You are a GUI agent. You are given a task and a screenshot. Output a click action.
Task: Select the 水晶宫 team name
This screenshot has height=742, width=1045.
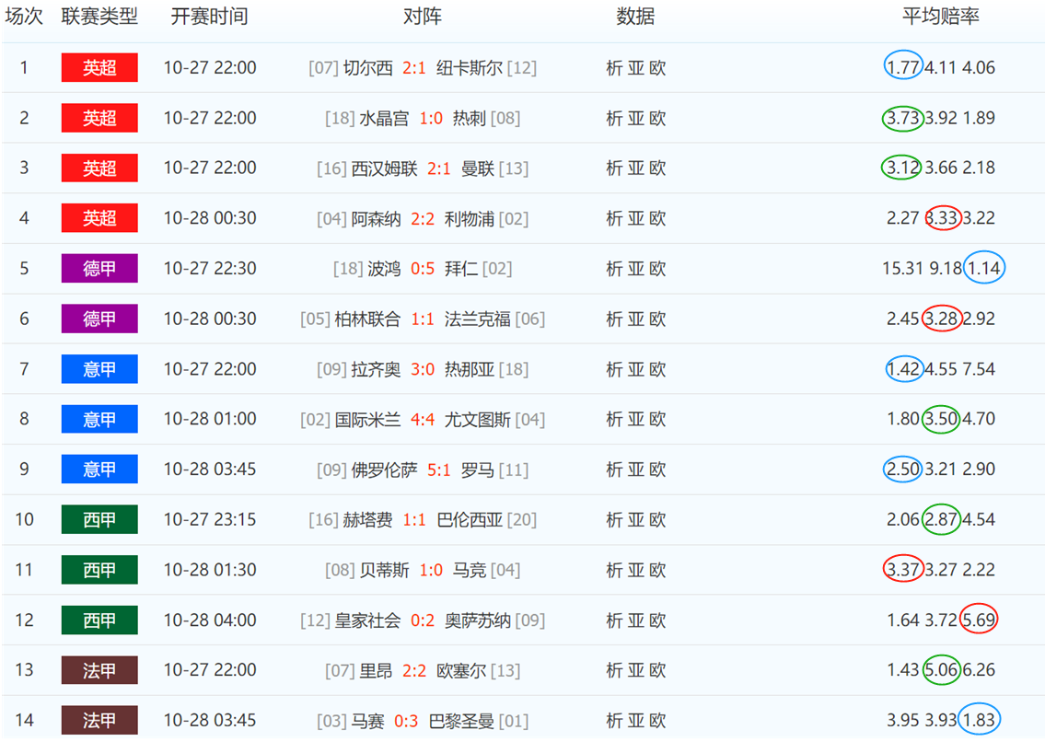click(x=384, y=118)
